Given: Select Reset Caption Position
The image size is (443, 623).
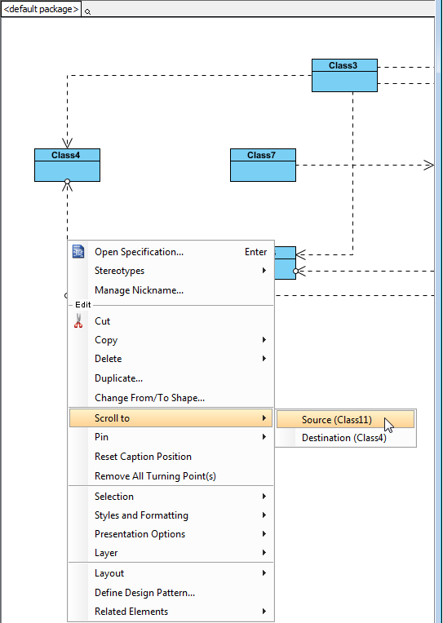Looking at the screenshot, I should coord(171,457).
